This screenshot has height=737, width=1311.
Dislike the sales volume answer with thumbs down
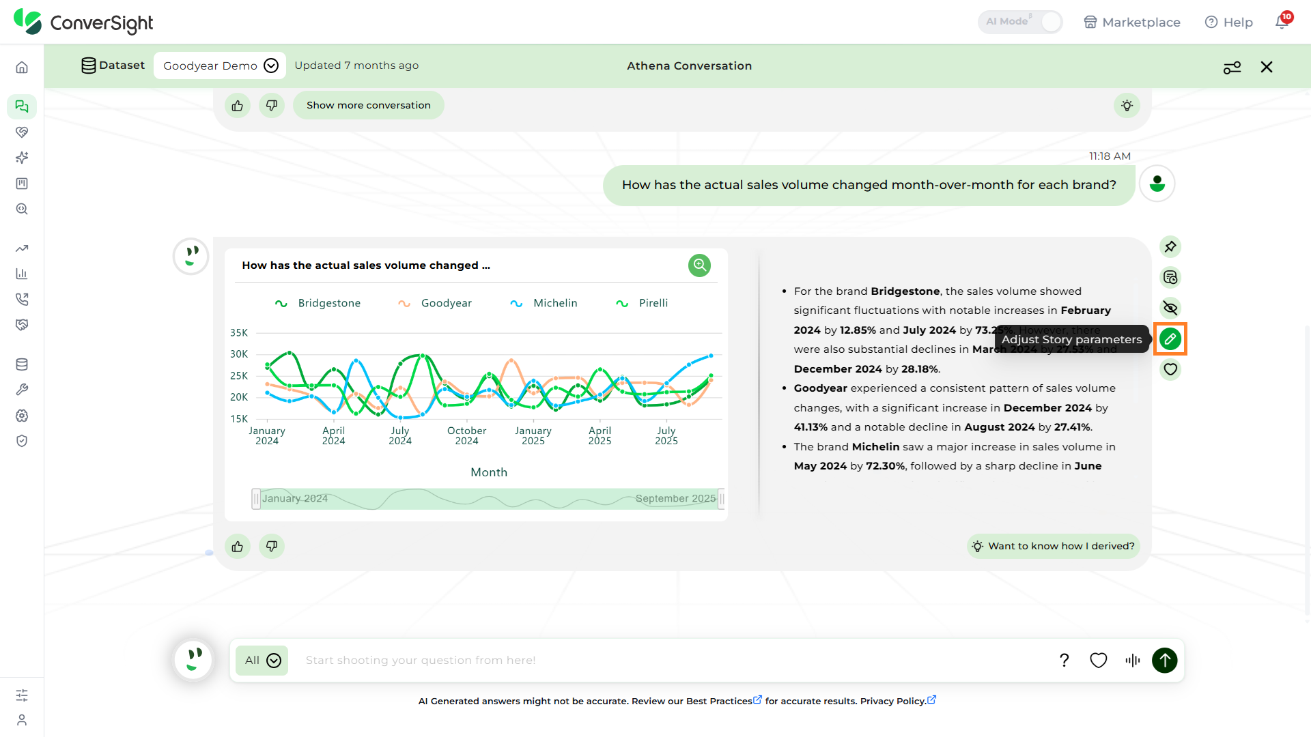pos(272,546)
